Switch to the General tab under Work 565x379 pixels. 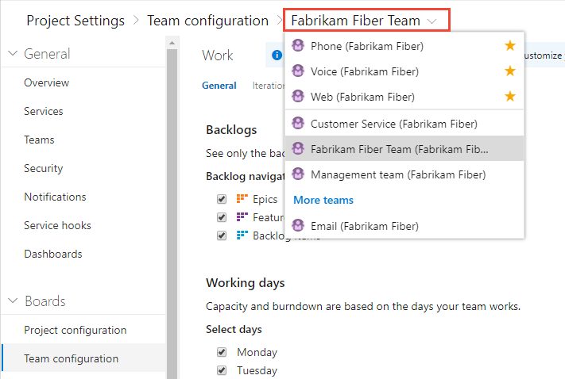coord(219,86)
